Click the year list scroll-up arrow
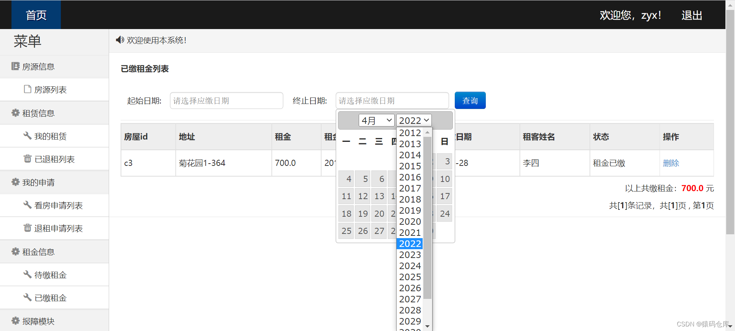The height and width of the screenshot is (331, 735). [x=428, y=132]
